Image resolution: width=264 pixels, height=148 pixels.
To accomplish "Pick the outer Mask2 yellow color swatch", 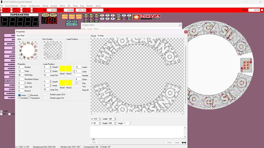I will point(69,69).
